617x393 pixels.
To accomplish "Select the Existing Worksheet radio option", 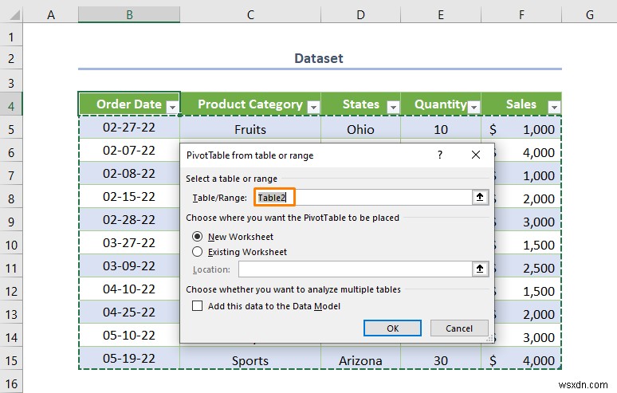I will [197, 252].
